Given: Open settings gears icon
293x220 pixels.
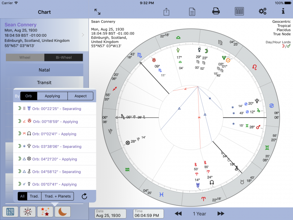Looking at the screenshot, I should click(263, 11).
